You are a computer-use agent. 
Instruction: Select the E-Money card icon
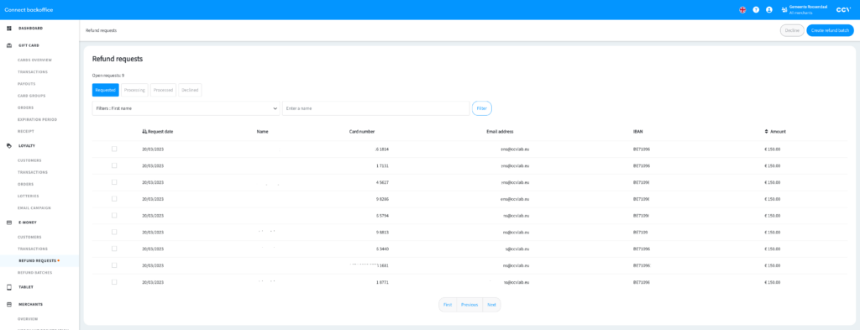coord(8,223)
